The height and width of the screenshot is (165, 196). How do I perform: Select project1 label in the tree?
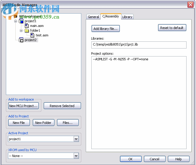30,21
